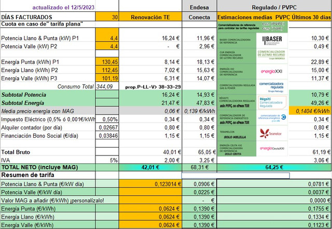Click the IVA 5% cell

[x=107, y=160]
